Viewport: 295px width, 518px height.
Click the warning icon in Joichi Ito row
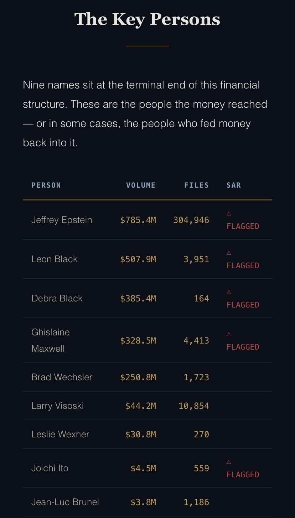click(229, 462)
